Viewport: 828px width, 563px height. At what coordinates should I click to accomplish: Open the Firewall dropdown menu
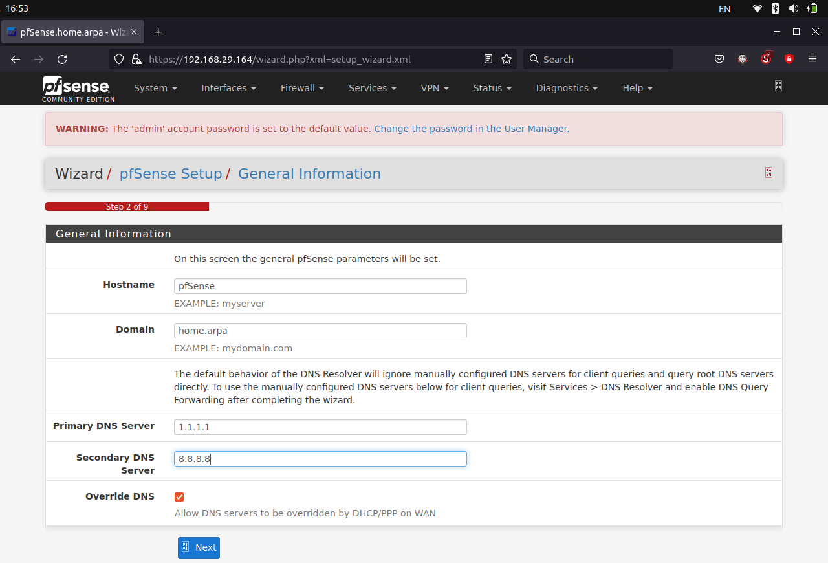click(302, 88)
